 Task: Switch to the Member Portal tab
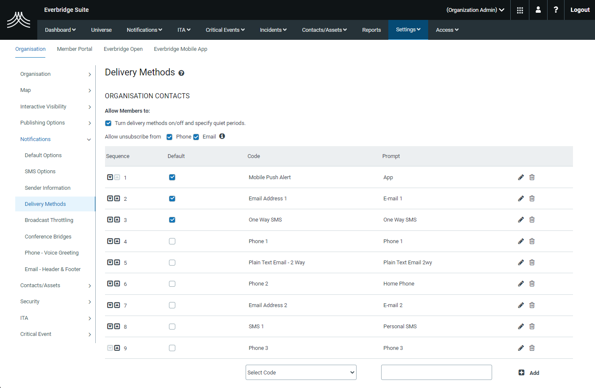point(75,49)
